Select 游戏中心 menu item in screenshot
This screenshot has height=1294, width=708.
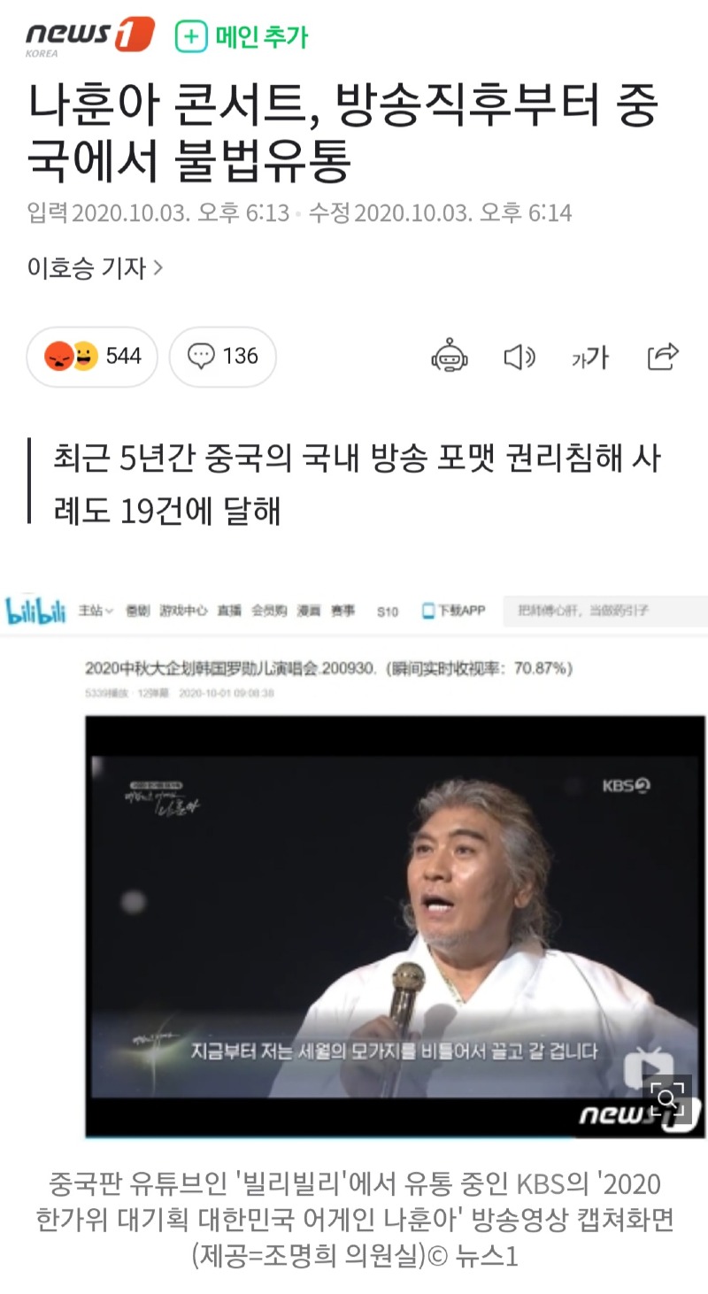pos(184,611)
